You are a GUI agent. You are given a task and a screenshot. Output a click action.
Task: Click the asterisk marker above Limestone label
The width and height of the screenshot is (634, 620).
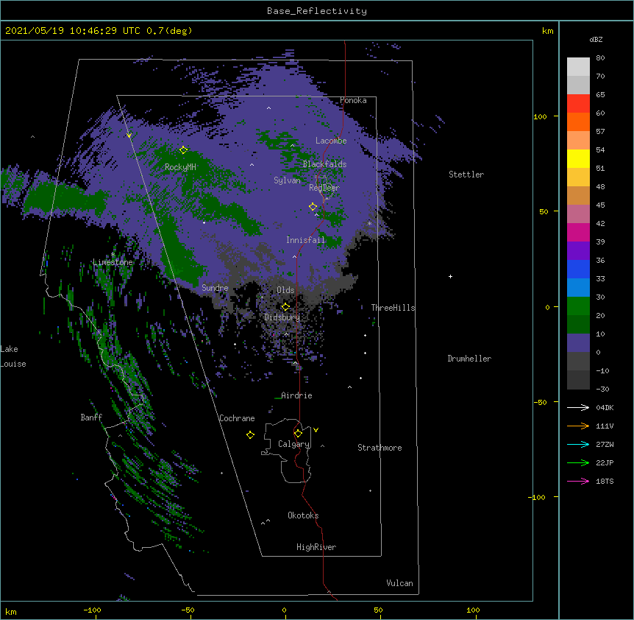tap(113, 255)
